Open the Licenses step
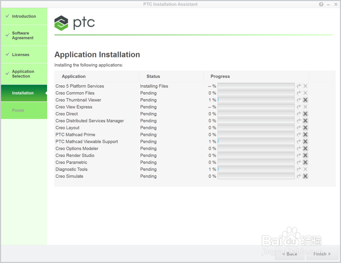The width and height of the screenshot is (341, 263). pyautogui.click(x=24, y=55)
